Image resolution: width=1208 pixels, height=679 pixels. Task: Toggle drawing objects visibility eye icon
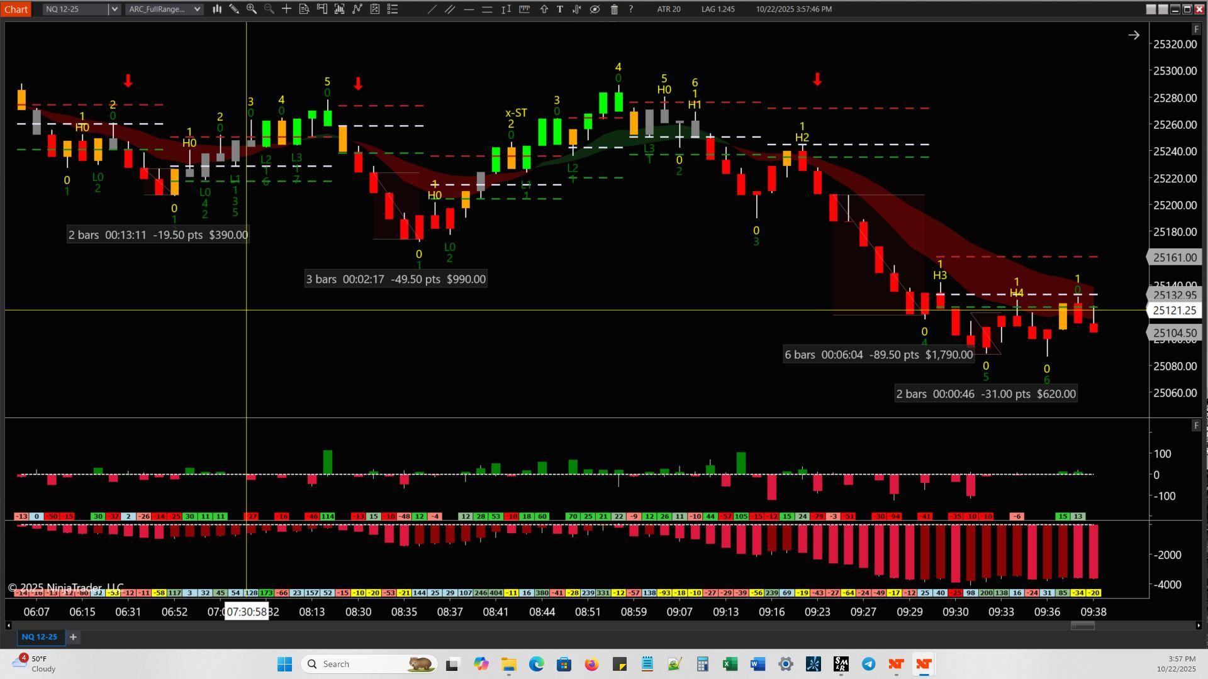tap(595, 9)
